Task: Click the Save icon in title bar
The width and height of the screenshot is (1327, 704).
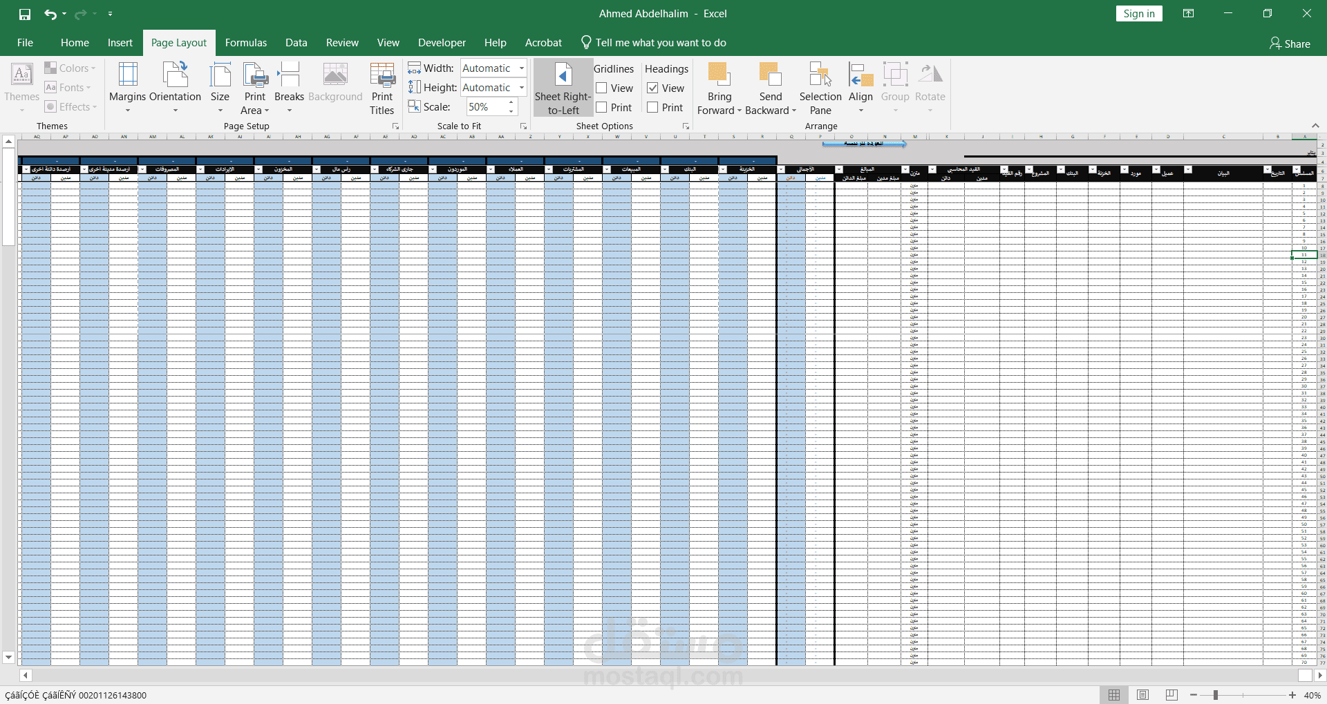Action: point(25,14)
